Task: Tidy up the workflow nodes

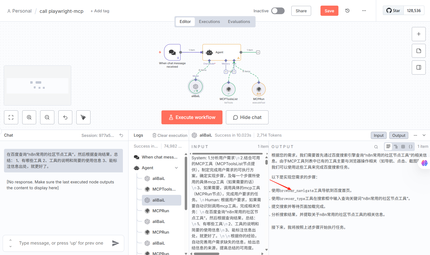Action: (83, 117)
